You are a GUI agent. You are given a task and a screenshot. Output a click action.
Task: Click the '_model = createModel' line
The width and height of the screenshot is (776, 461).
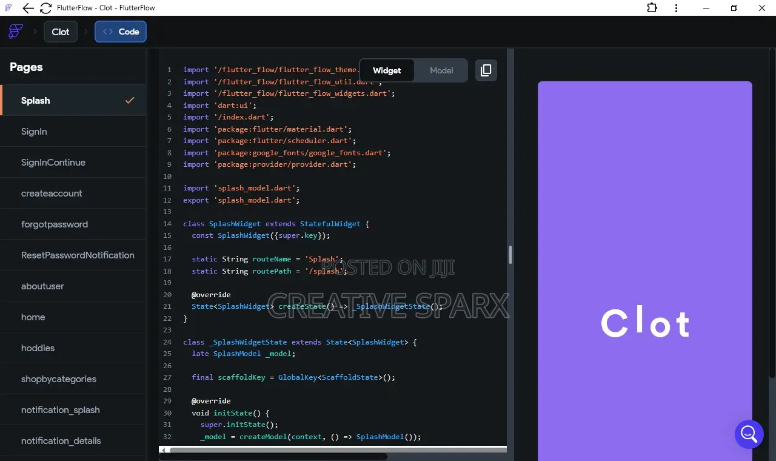pos(310,437)
